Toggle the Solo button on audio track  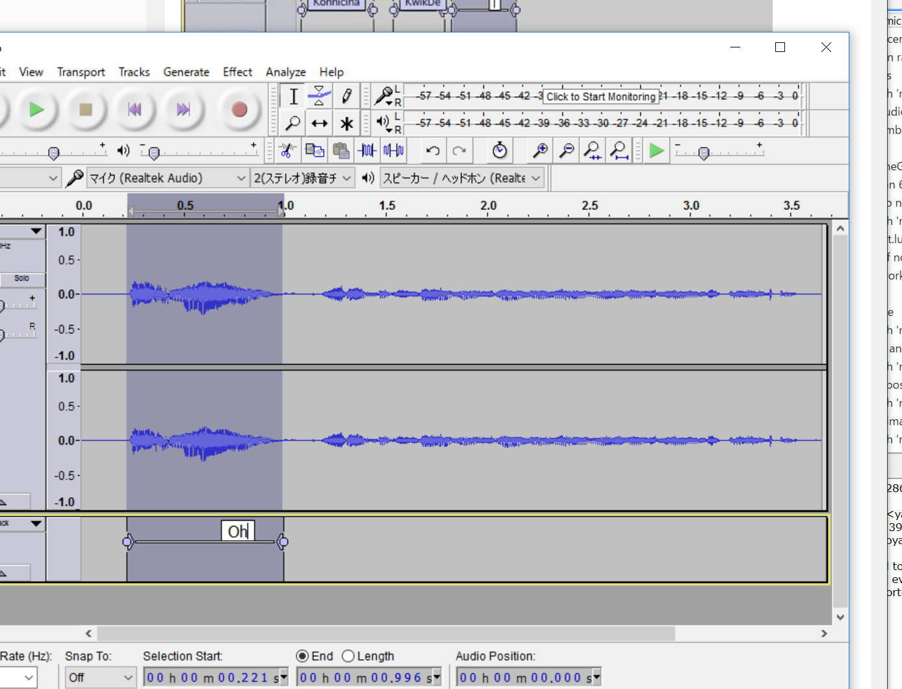[22, 278]
